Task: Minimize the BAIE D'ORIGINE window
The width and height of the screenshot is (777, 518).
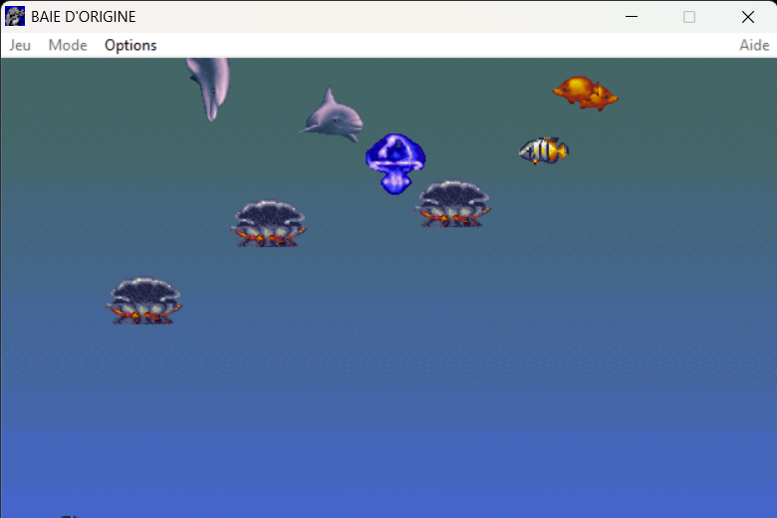Action: tap(631, 17)
